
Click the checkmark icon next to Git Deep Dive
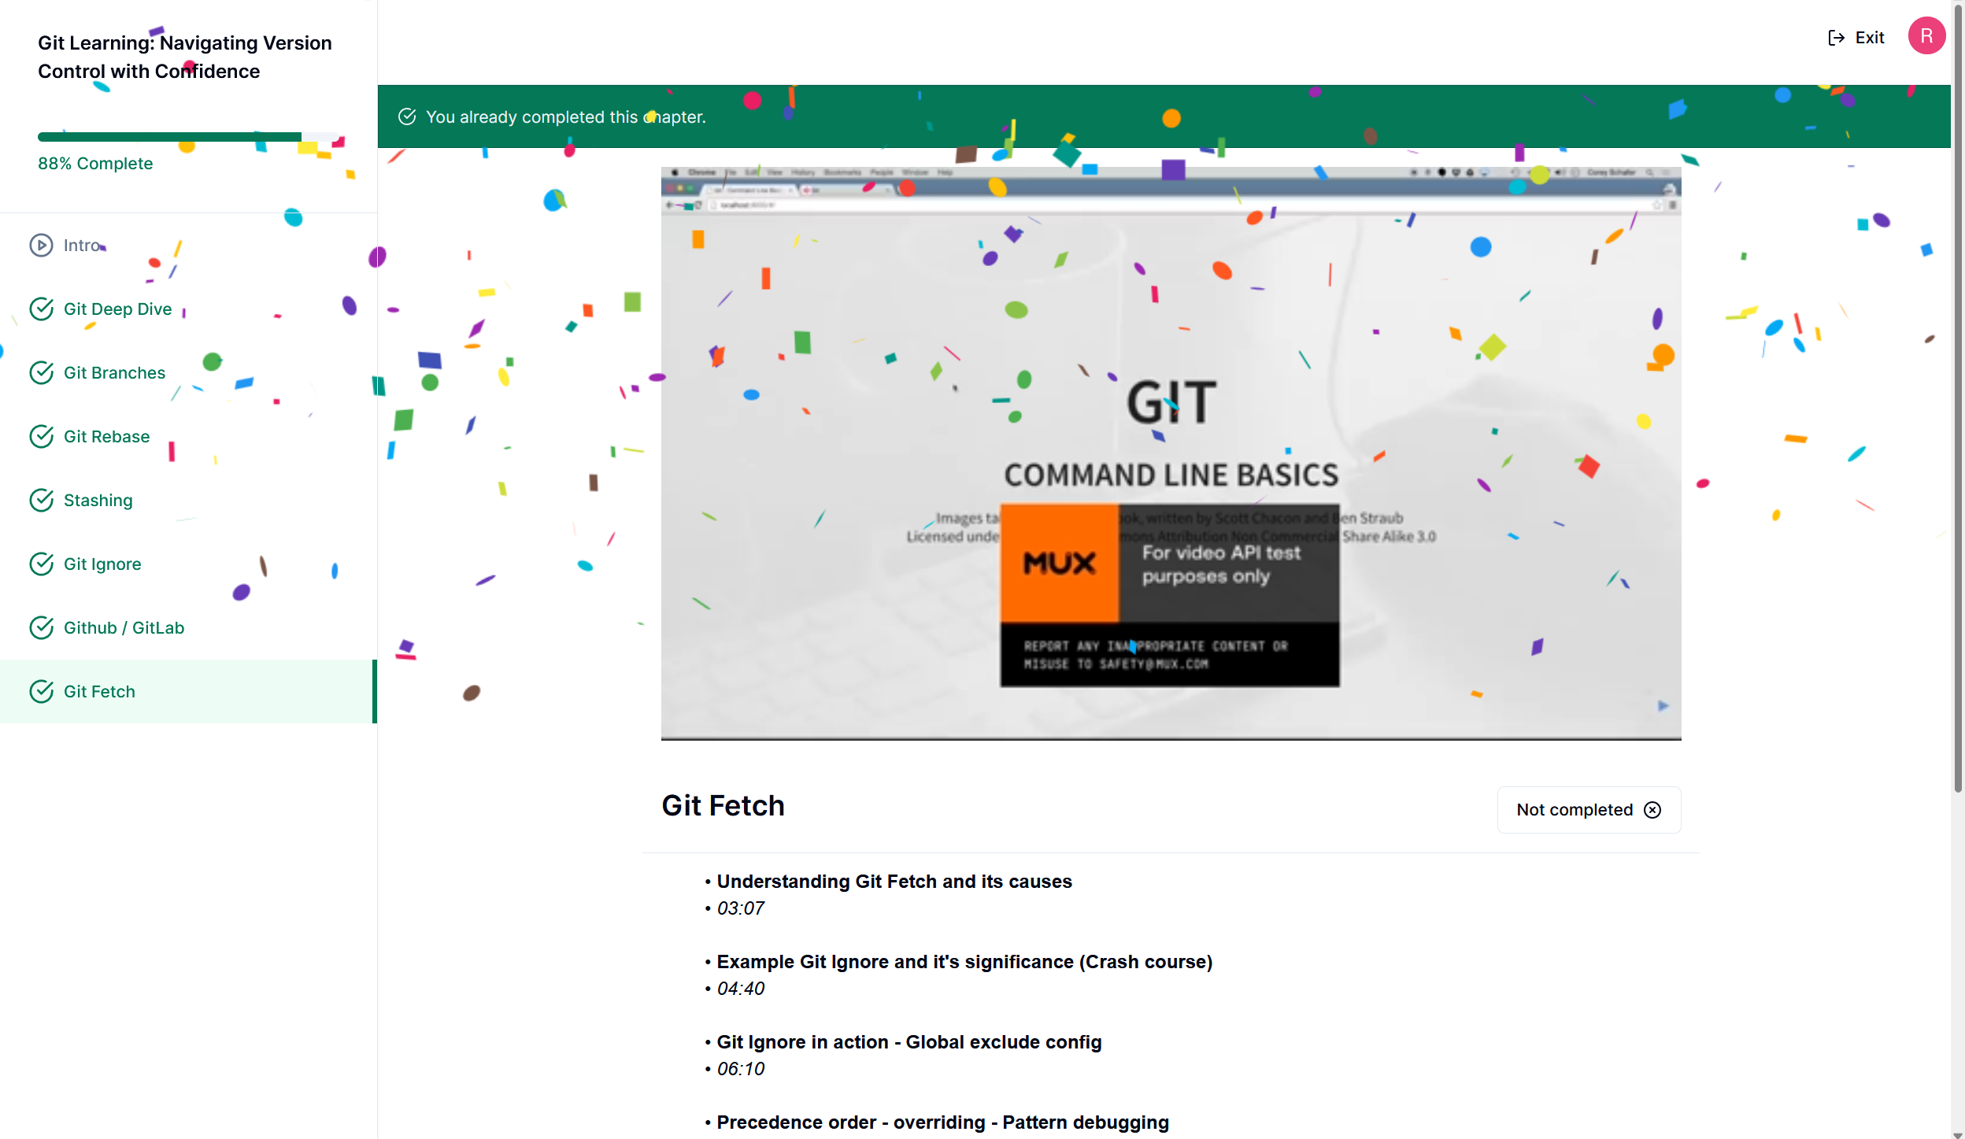(41, 309)
